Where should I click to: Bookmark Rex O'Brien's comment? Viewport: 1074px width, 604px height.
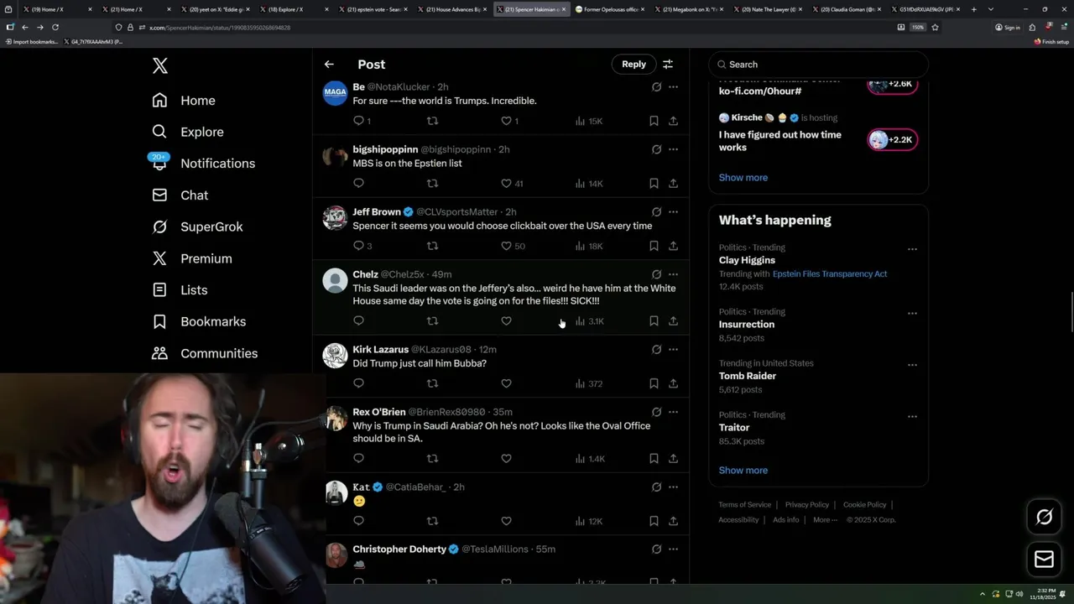point(654,458)
